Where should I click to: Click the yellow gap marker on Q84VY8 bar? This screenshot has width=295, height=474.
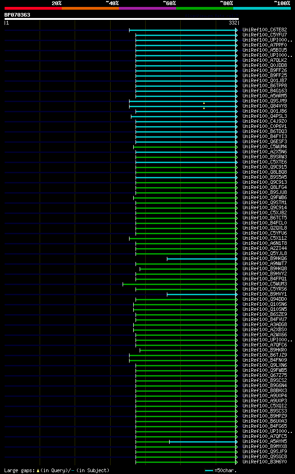tap(204, 108)
